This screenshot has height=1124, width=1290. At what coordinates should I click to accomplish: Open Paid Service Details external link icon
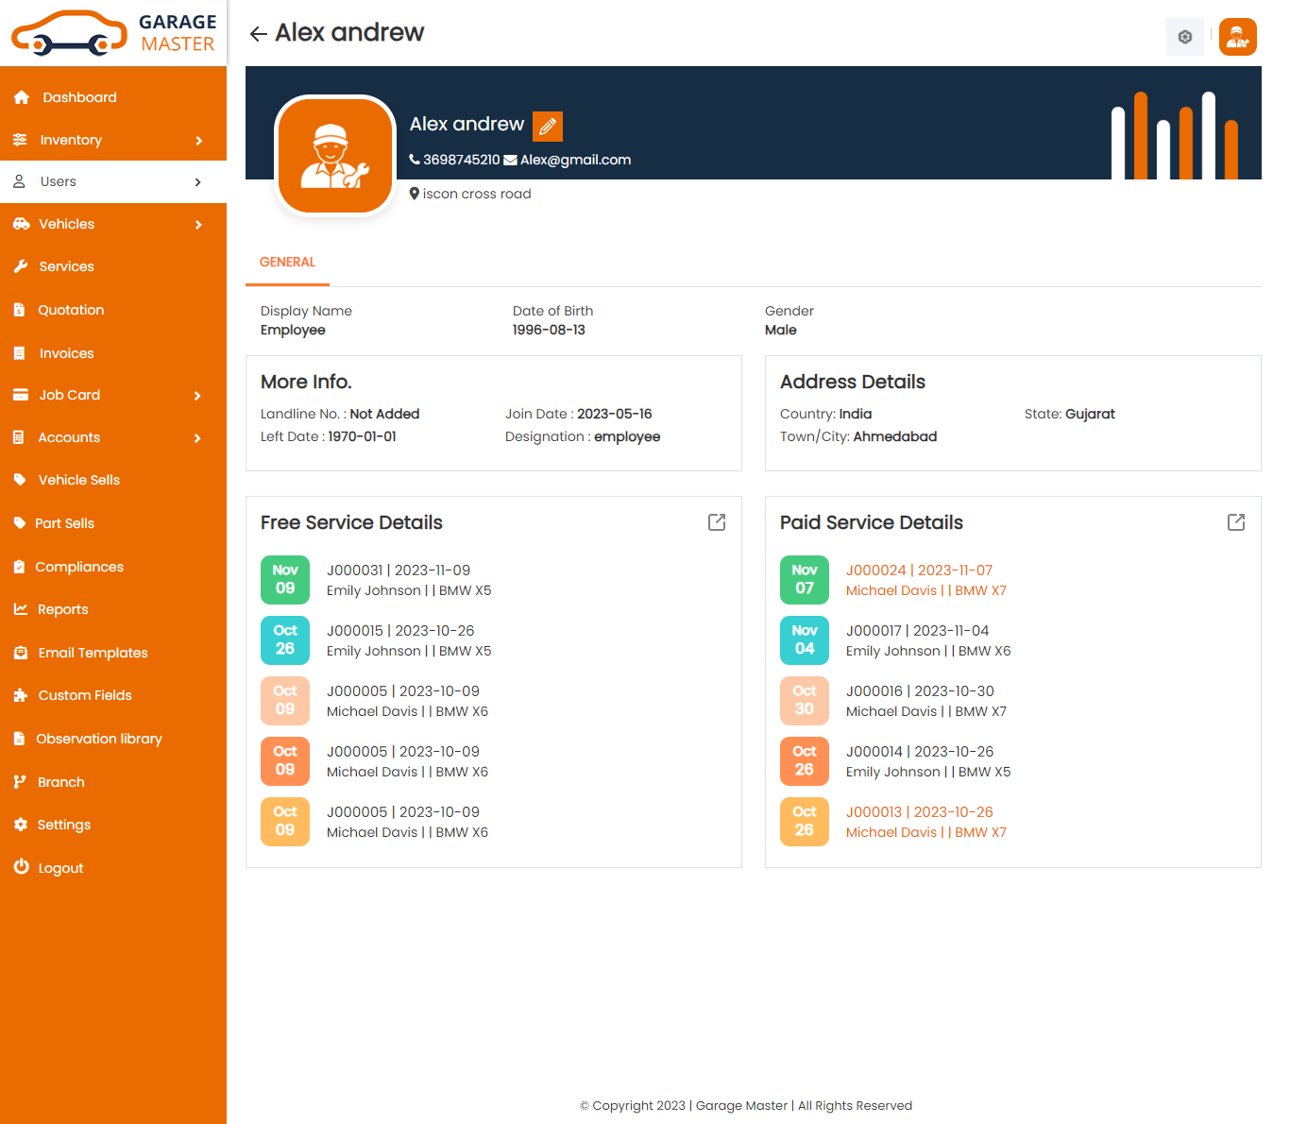point(1235,522)
